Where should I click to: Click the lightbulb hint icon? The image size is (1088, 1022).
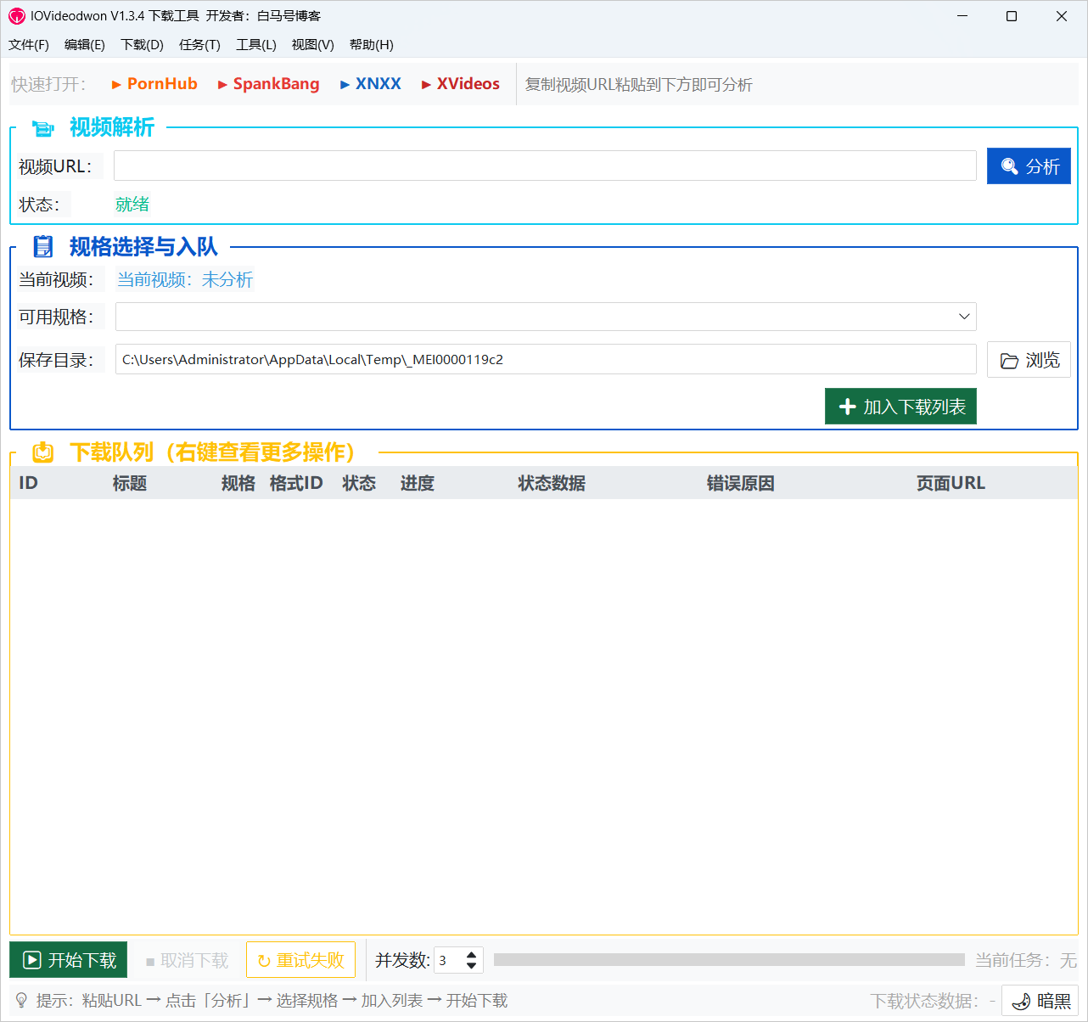[x=21, y=1001]
